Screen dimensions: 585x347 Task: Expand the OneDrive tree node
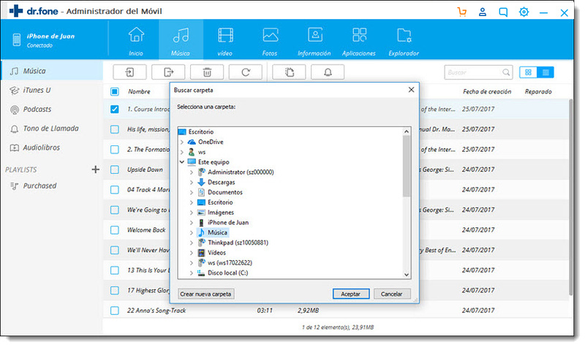pos(182,142)
